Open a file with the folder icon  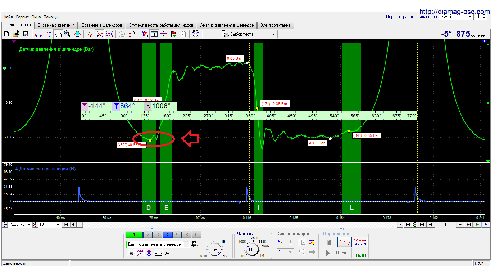[16, 34]
